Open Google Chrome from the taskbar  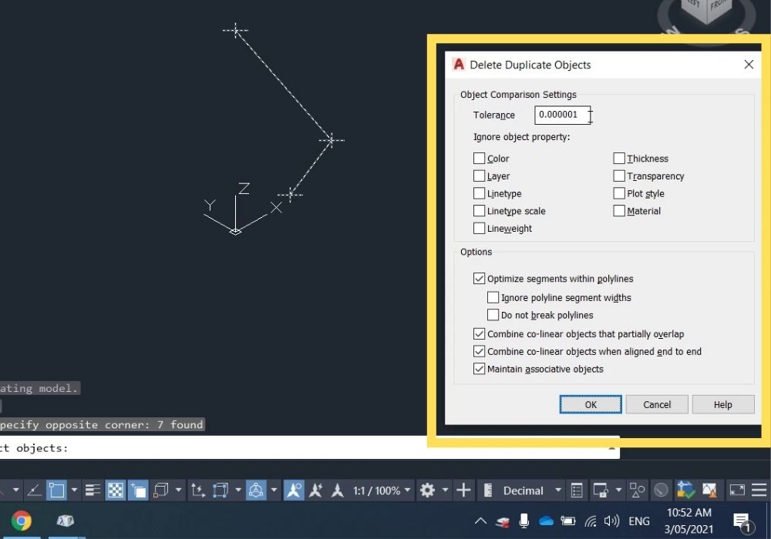point(20,520)
